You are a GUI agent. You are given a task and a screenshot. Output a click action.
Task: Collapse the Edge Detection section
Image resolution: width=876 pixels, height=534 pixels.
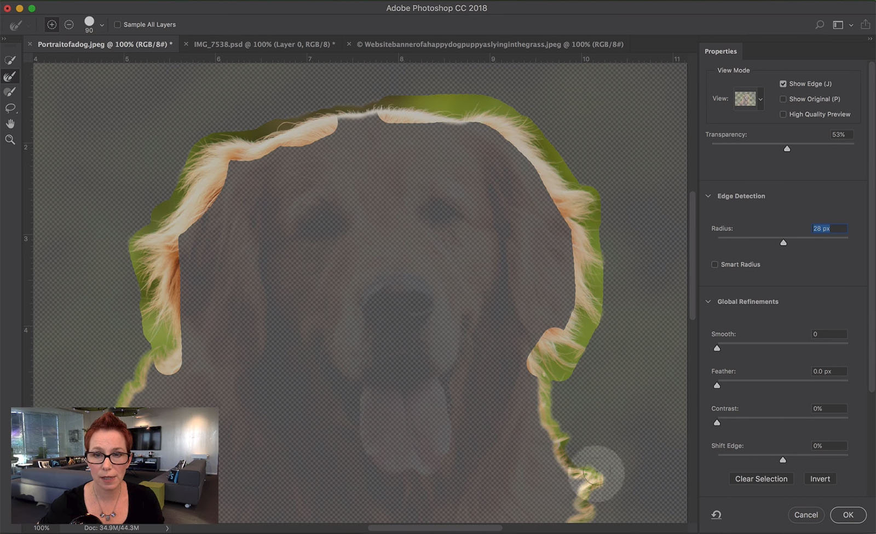[708, 196]
